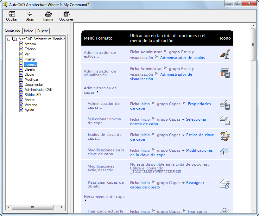Collapse the AutoCAD Architecture Menús tree node
The height and width of the screenshot is (216, 259).
pos(9,39)
